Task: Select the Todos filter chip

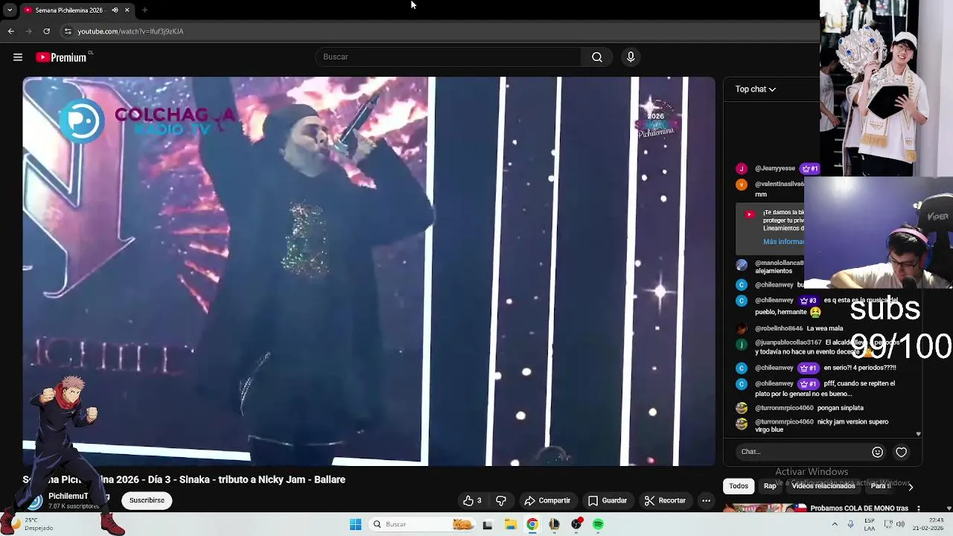Action: click(x=739, y=486)
